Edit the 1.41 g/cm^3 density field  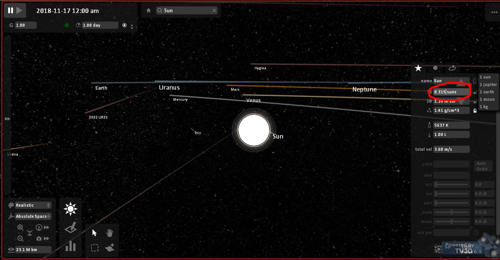pos(451,110)
